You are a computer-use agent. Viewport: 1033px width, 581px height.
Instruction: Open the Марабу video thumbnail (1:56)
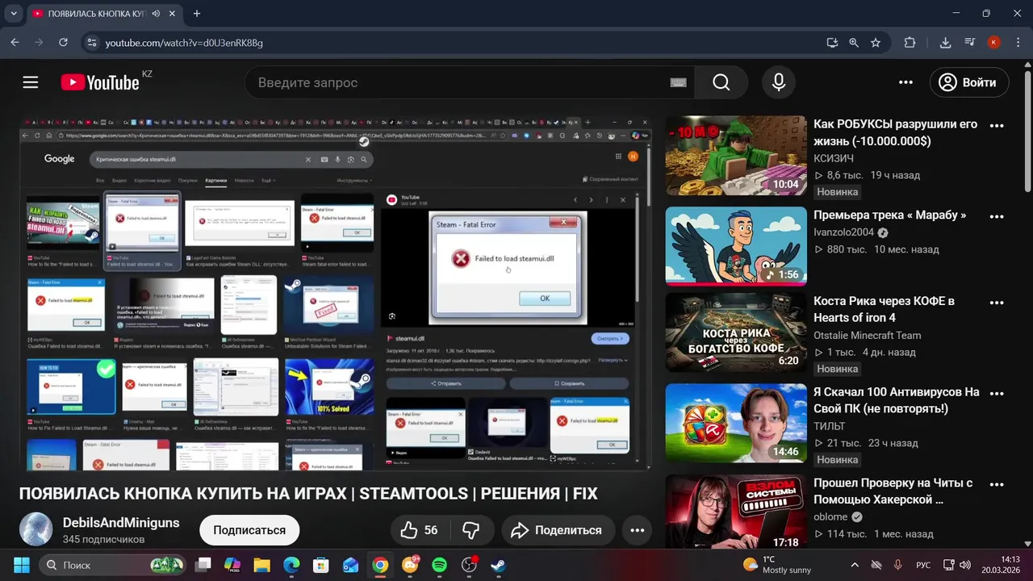pyautogui.click(x=736, y=246)
